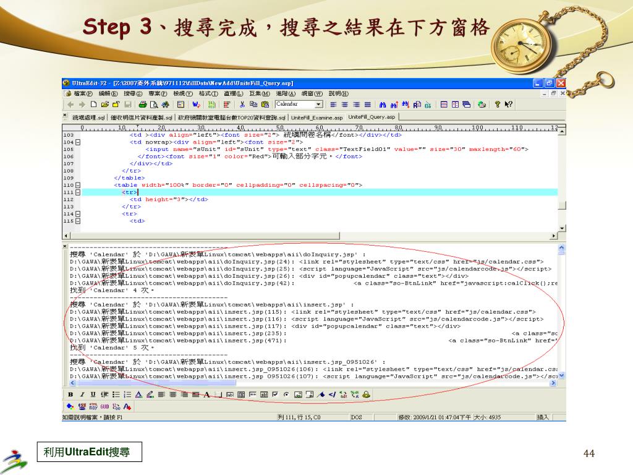Click the padlock icon in HTML toolbar
This screenshot has width=633, height=475.
366,395
